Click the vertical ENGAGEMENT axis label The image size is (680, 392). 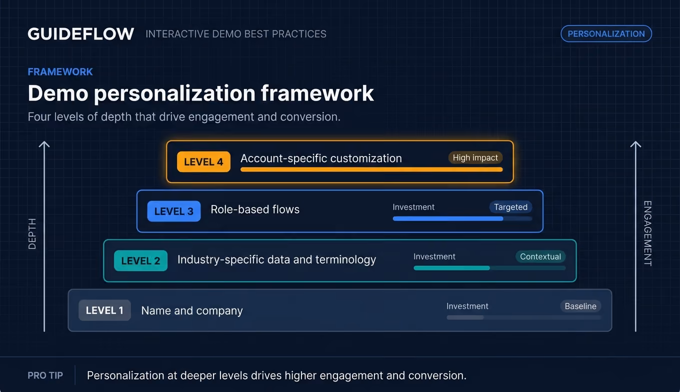point(647,233)
